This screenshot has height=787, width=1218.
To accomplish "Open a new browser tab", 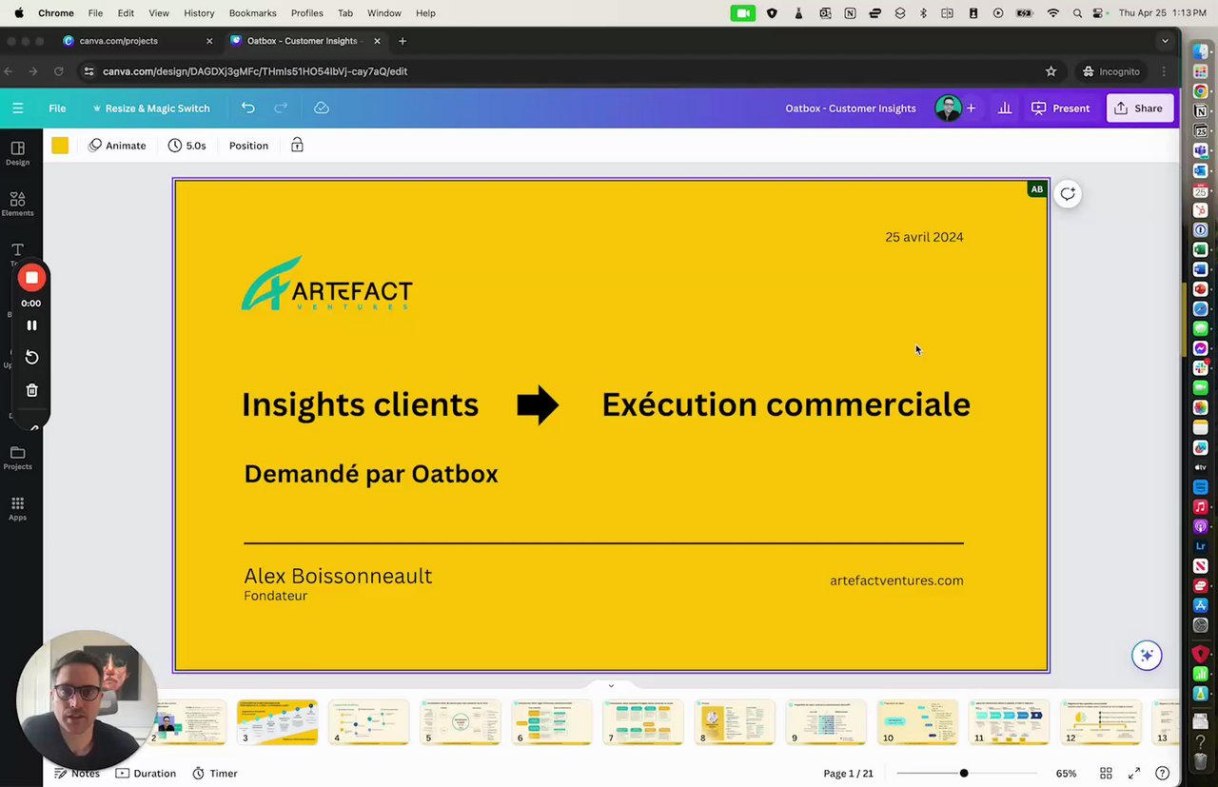I will (403, 41).
